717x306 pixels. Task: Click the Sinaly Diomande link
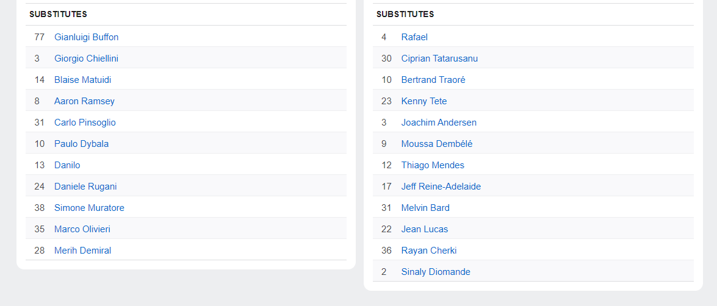point(436,272)
